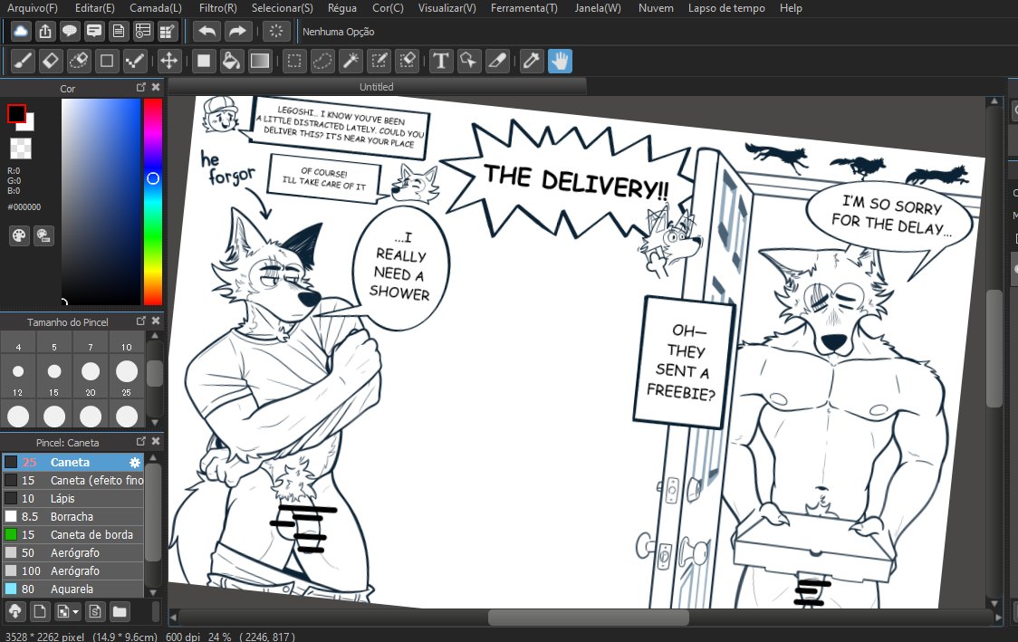The image size is (1018, 642).
Task: Activate the Hand tool
Action: pyautogui.click(x=560, y=61)
